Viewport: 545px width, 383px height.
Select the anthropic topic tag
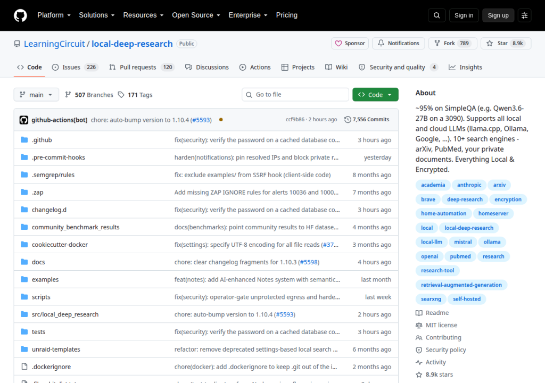tap(469, 185)
